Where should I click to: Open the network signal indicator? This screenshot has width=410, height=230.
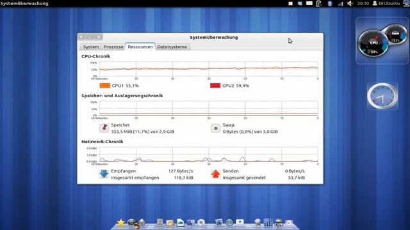pyautogui.click(x=340, y=3)
